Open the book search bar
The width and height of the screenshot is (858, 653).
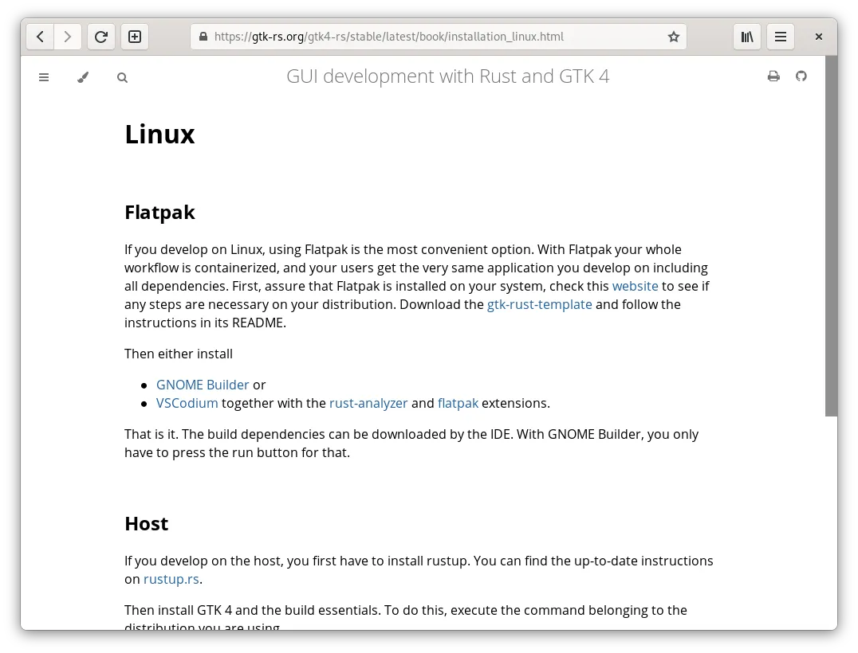coord(122,77)
